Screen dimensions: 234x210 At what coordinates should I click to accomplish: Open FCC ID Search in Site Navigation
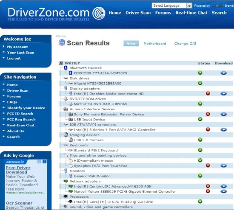pyautogui.click(x=20, y=114)
